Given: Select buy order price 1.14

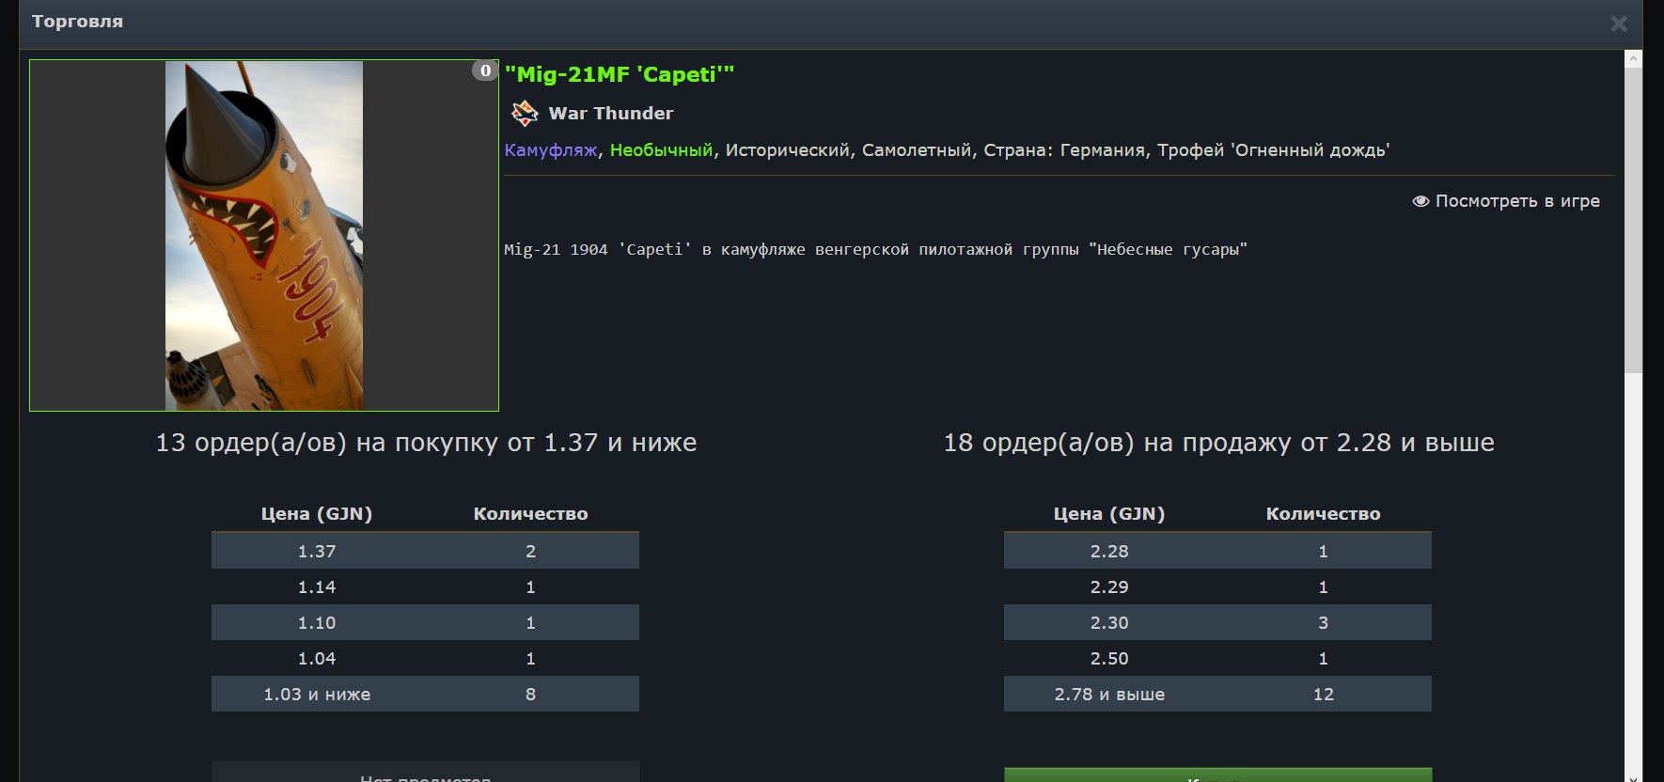Looking at the screenshot, I should 317,587.
